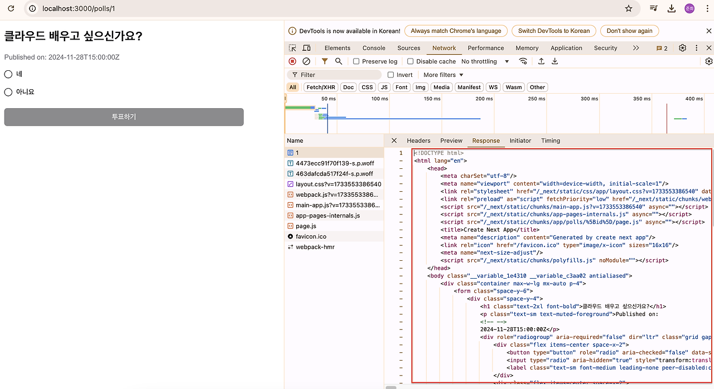Filter requests by Wasm type

coord(514,87)
